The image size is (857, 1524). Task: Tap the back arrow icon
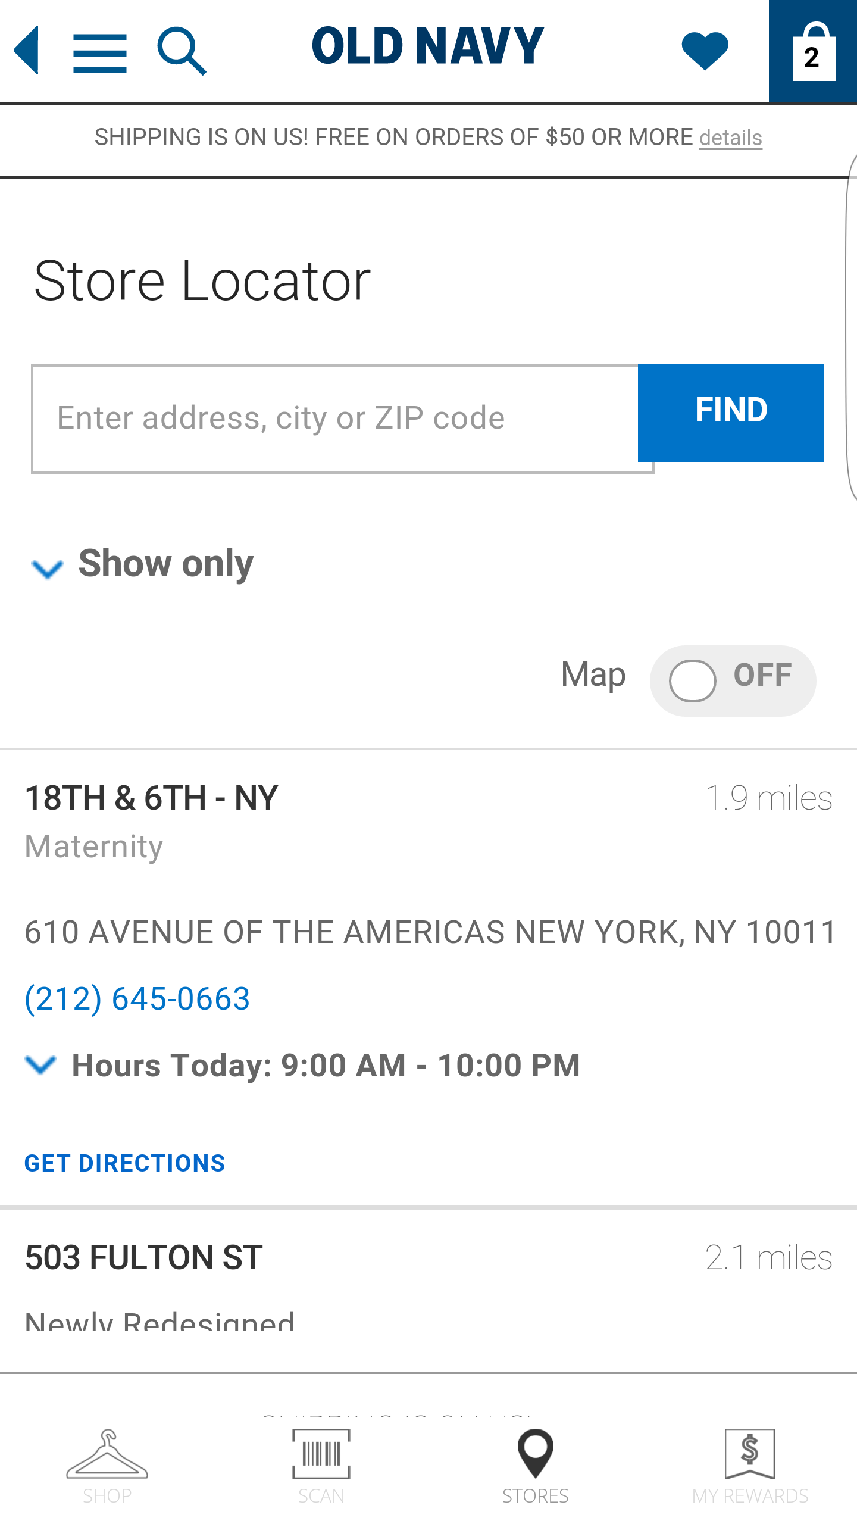(x=27, y=51)
